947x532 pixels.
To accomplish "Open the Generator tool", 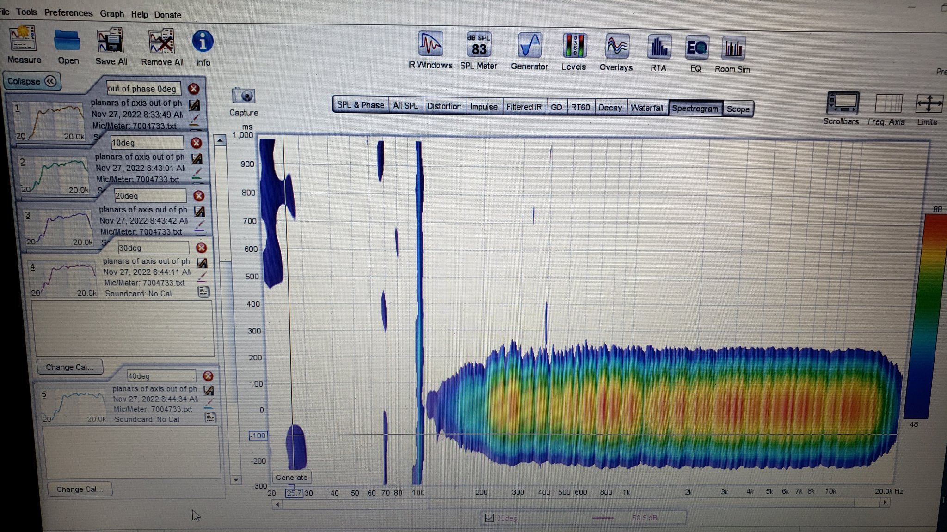I will [x=529, y=46].
